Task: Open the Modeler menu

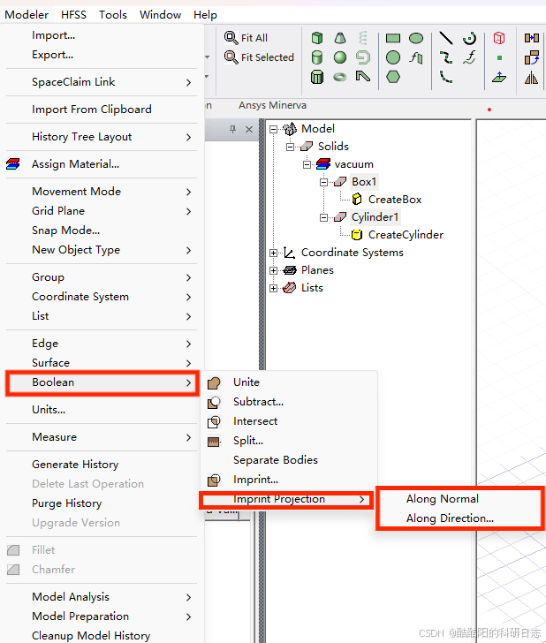Action: [x=27, y=15]
